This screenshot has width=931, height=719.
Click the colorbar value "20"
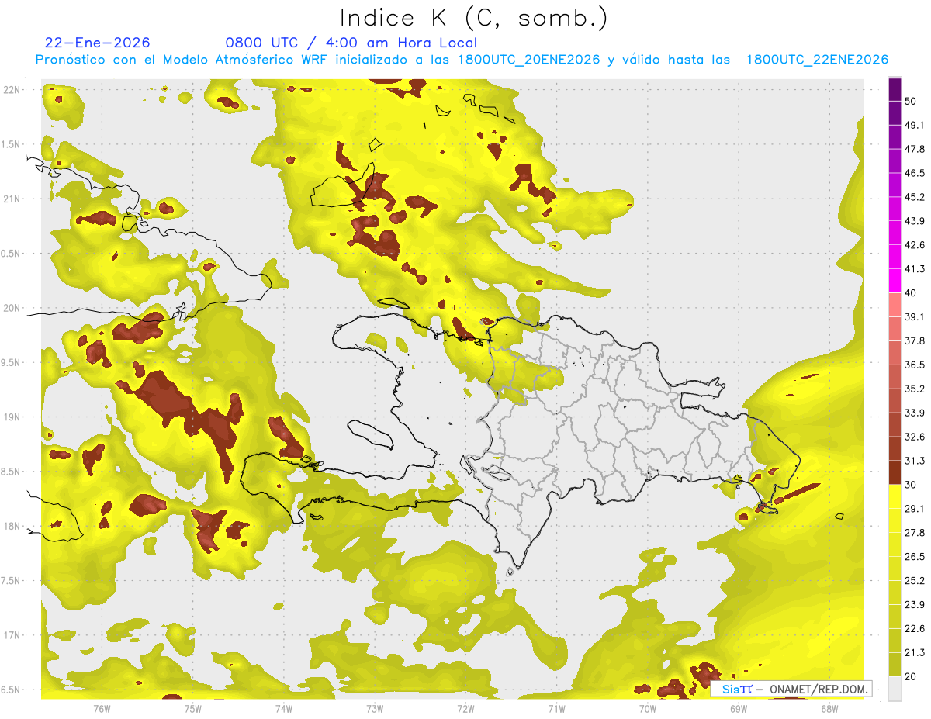pyautogui.click(x=912, y=676)
